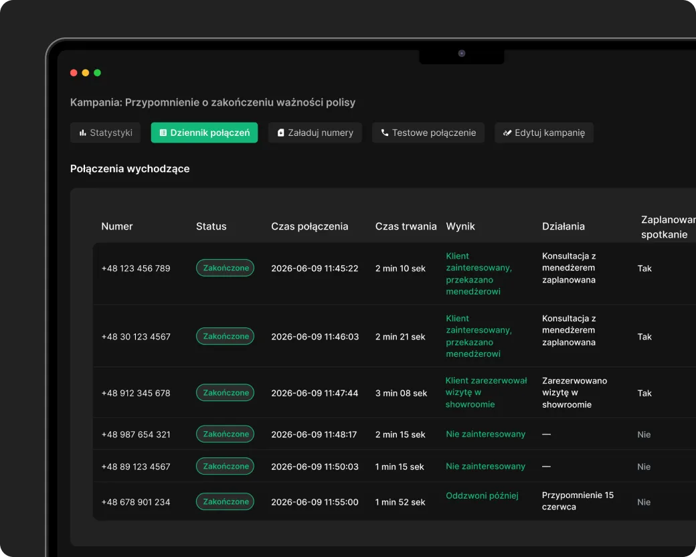
Task: Click Tak in the +48 912 345 678 row
Action: [644, 393]
